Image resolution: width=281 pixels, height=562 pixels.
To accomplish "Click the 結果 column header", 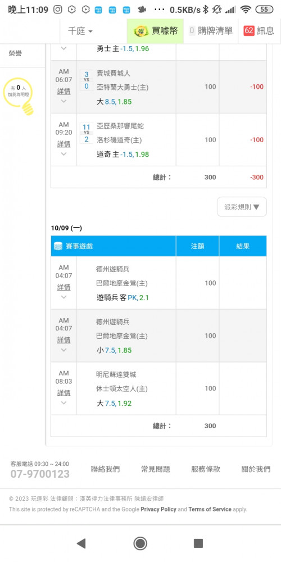I will pos(243,246).
